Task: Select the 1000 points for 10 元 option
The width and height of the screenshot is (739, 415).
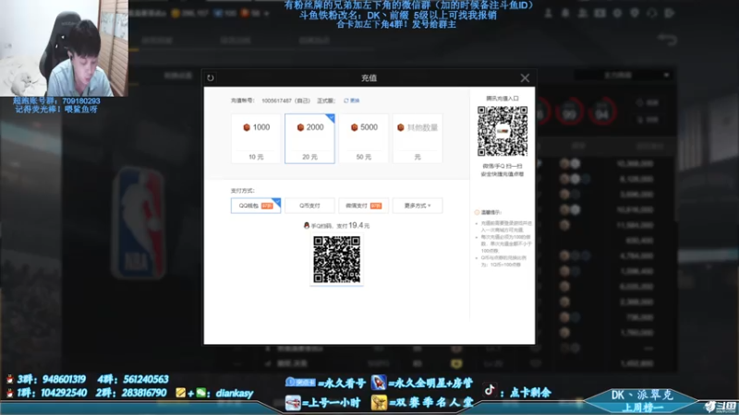Action: click(x=256, y=139)
